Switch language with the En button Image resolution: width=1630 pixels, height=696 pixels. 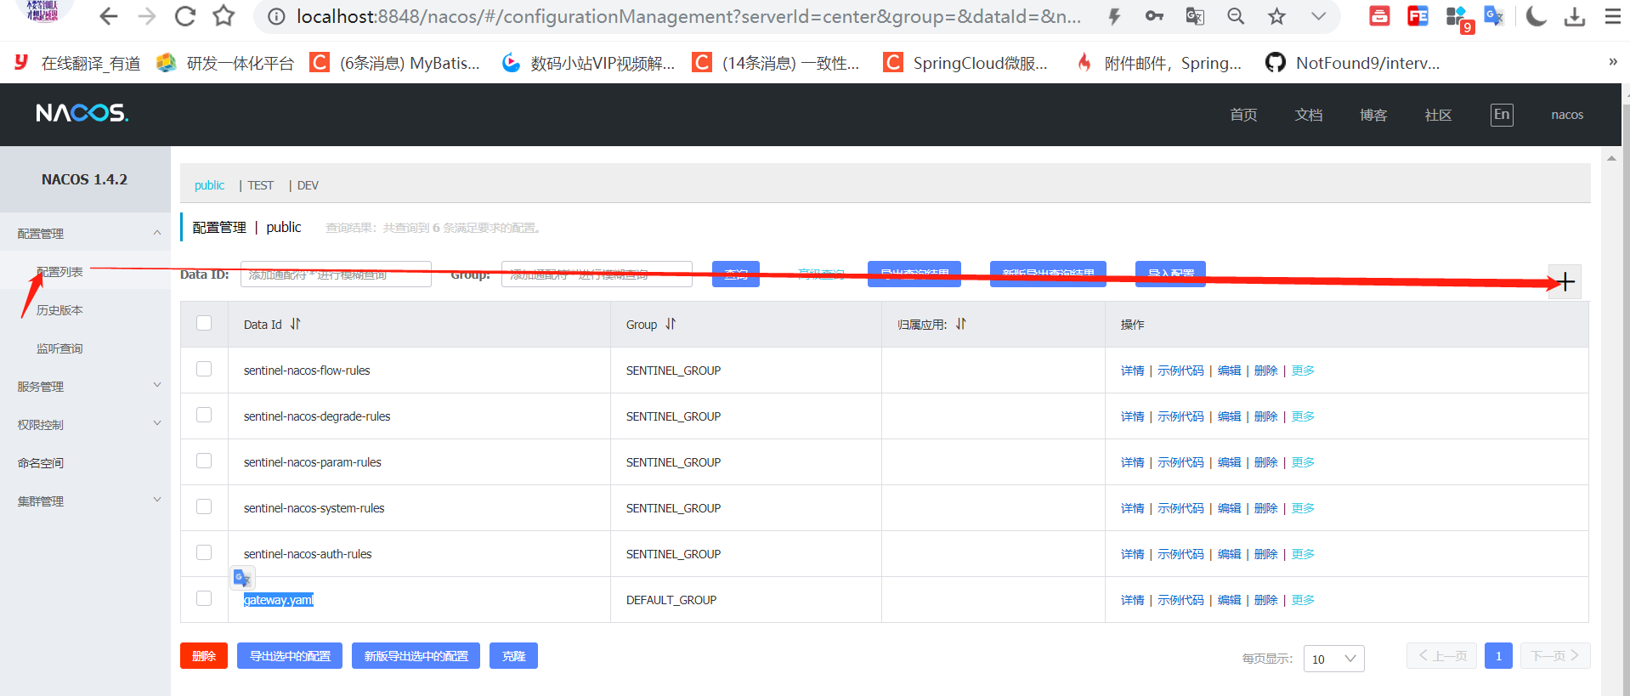(x=1502, y=115)
